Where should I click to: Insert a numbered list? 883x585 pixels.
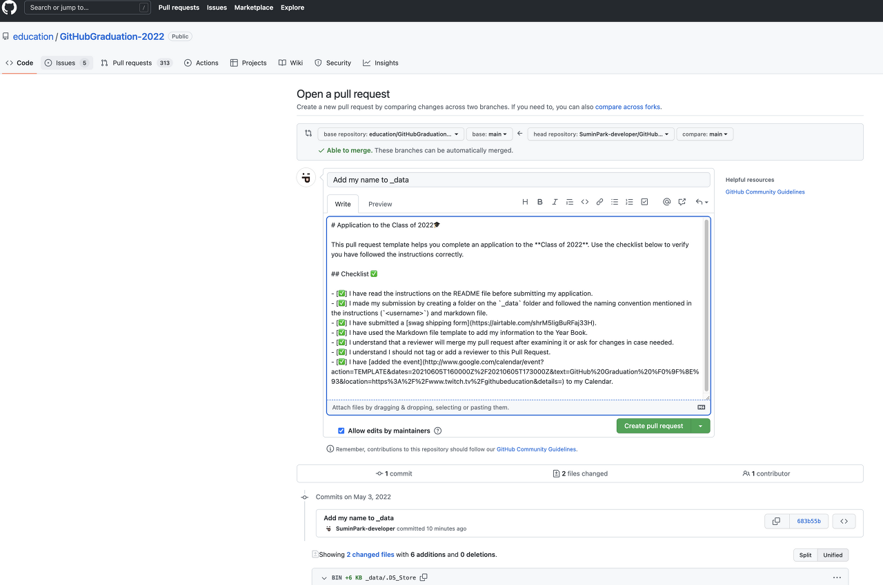[x=629, y=202]
